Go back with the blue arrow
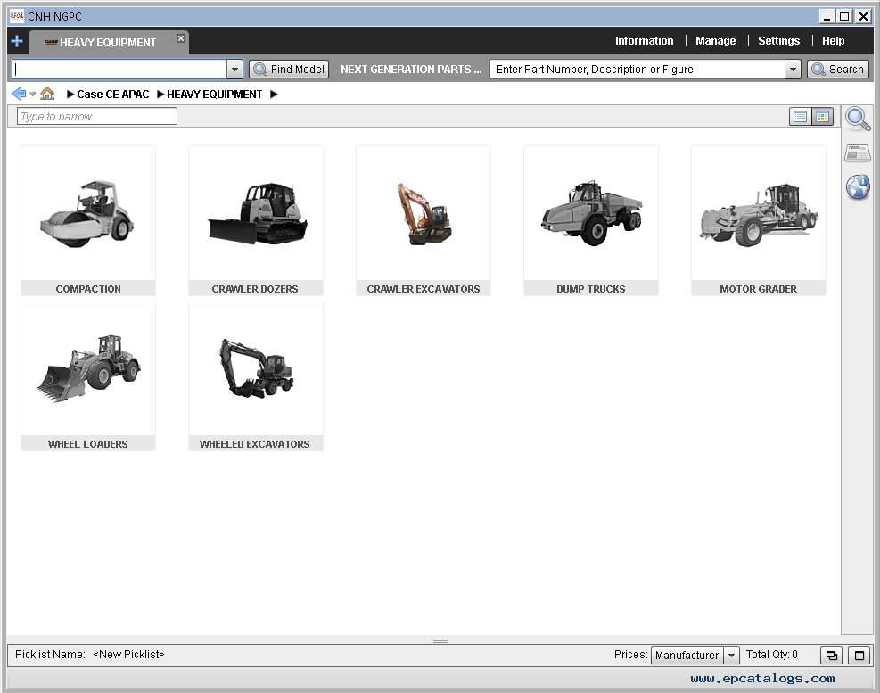Image resolution: width=880 pixels, height=693 pixels. (19, 94)
